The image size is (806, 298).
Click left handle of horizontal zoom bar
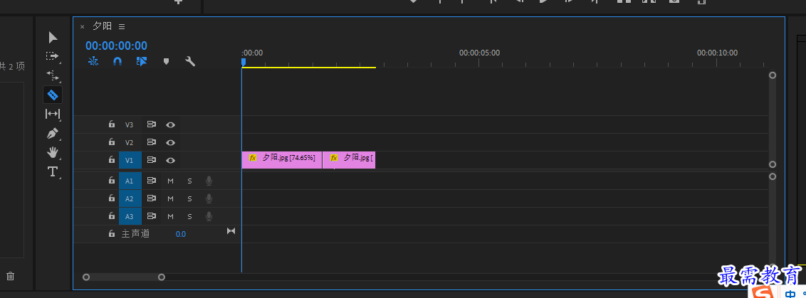(86, 277)
